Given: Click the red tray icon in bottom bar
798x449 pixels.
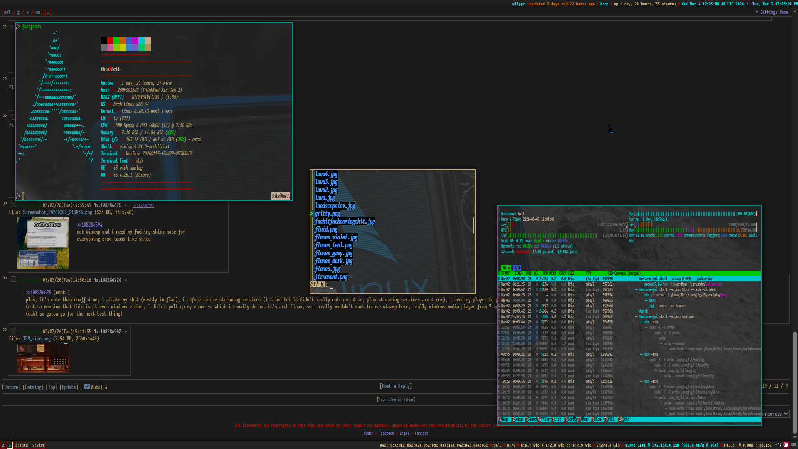Looking at the screenshot, I should click(786, 445).
